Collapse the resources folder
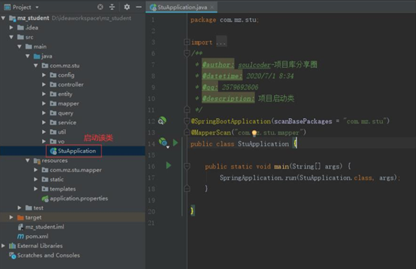The height and width of the screenshot is (269, 416). coord(27,160)
